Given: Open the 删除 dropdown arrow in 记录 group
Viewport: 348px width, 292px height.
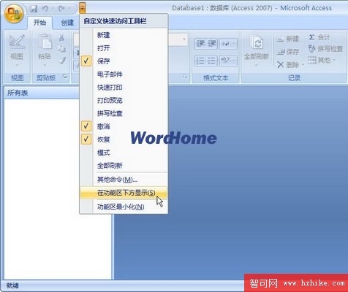Looking at the screenshot, I should pyautogui.click(x=303, y=65).
